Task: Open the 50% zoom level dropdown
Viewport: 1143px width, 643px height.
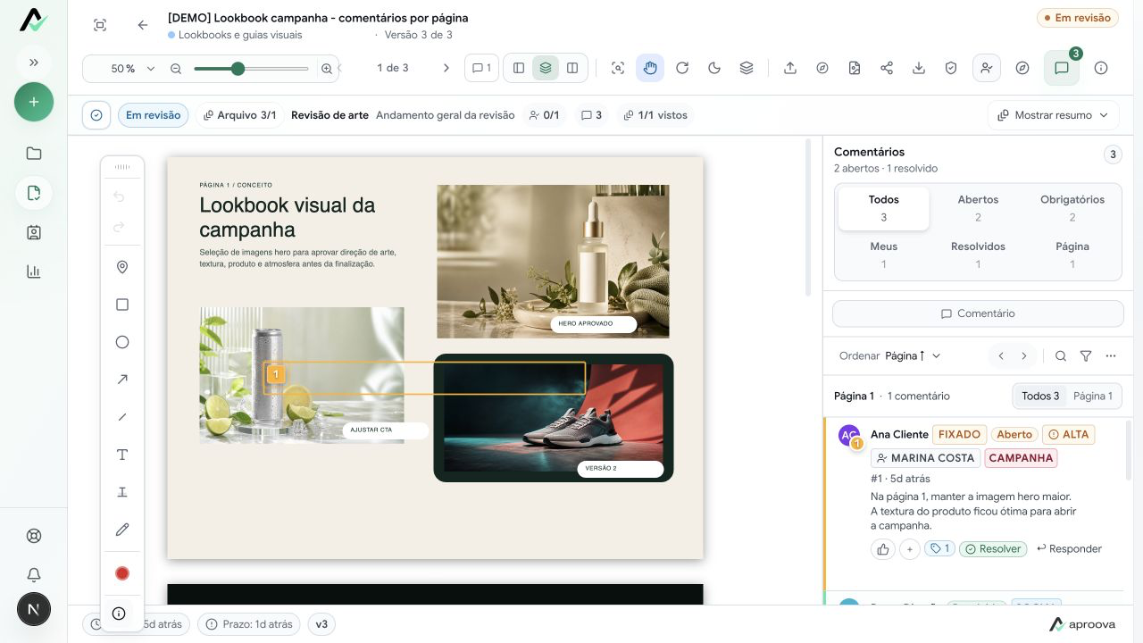Action: [132, 69]
